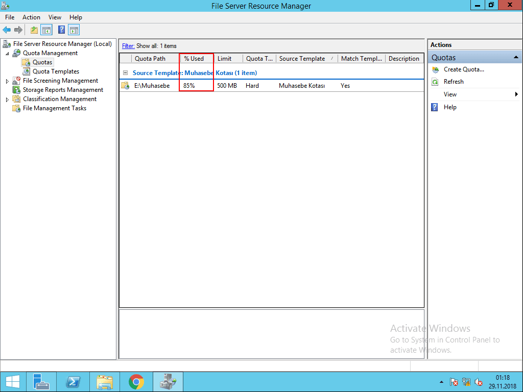Click Help in the Actions pane

tap(450, 107)
